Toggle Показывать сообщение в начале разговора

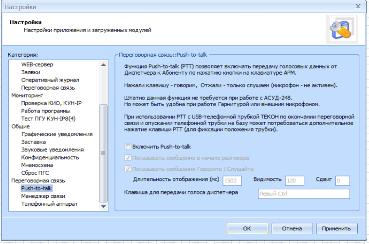[128, 158]
